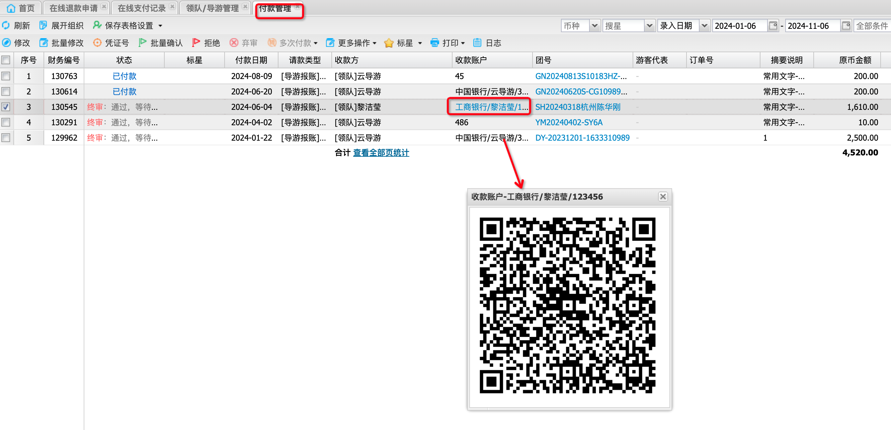The image size is (891, 430).
Task: Sort by 付款日期 column header
Action: pos(251,60)
